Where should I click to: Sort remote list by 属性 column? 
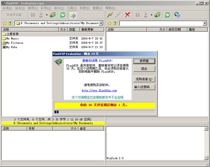tap(197, 30)
